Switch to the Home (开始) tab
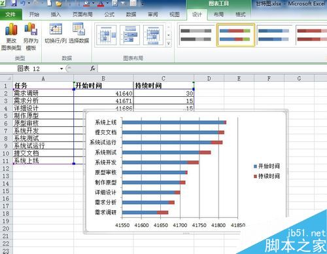 tap(34, 14)
